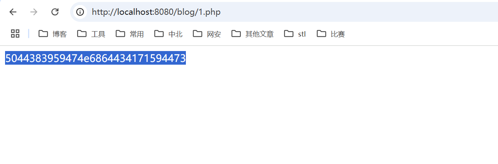This screenshot has width=498, height=164.
Task: Click the highlighted hex string text
Action: tap(95, 58)
